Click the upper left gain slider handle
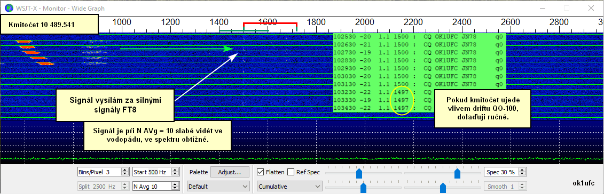604x194 pixels. [x=359, y=173]
